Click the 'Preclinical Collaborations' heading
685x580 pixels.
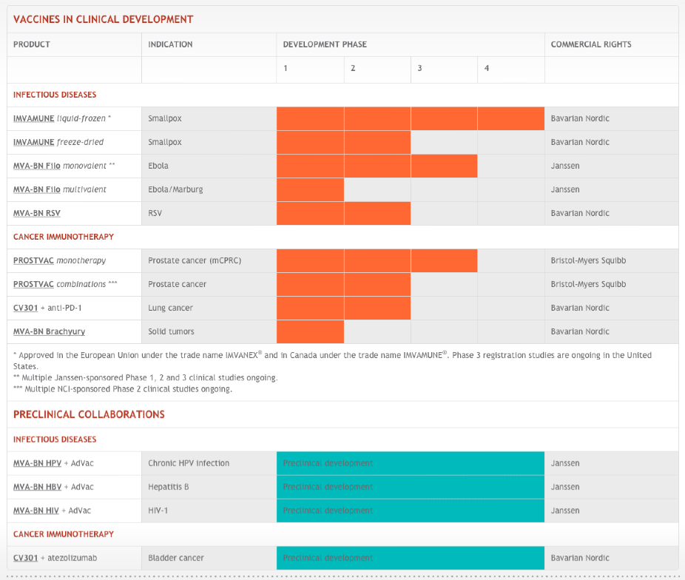pyautogui.click(x=89, y=414)
